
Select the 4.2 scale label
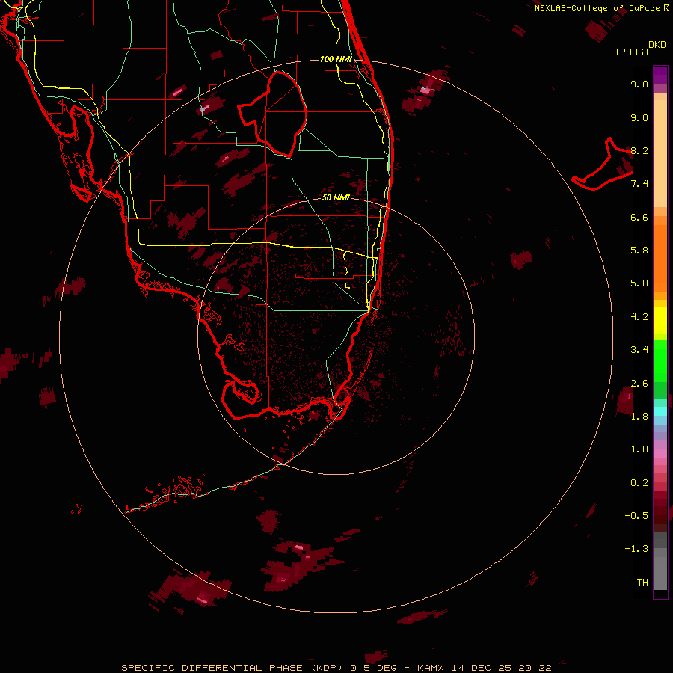[639, 317]
